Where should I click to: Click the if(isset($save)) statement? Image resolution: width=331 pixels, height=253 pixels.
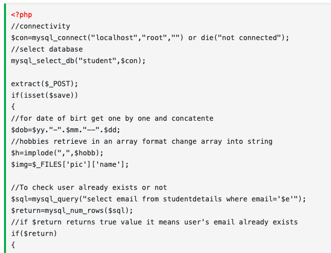[45, 95]
